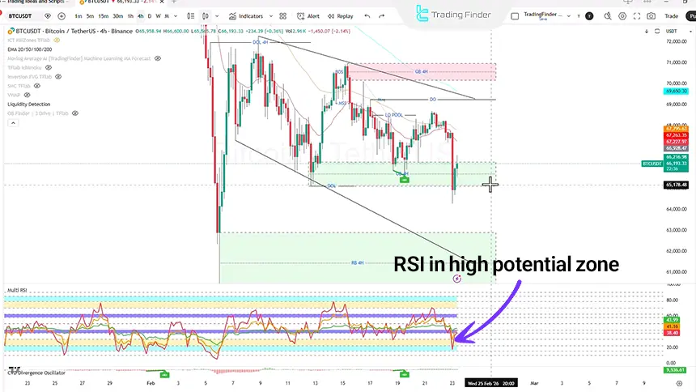Click the add-symbol plus circle icon
The width and height of the screenshot is (696, 392).
(62, 16)
